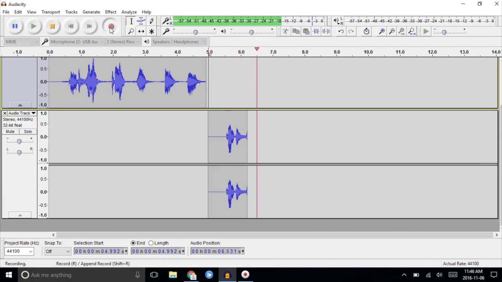Open the Analyze menu
Viewport: 502px width, 282px height.
[129, 12]
